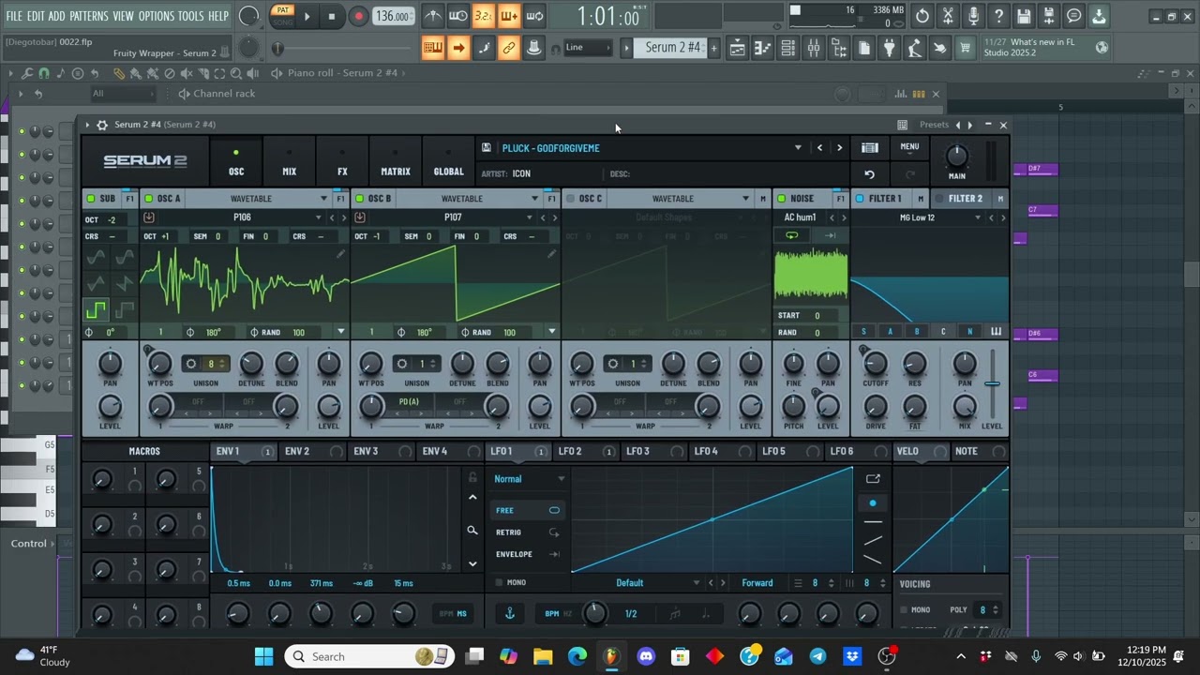Stop playback in FL Studio transport
Viewport: 1200px width, 675px height.
point(332,16)
